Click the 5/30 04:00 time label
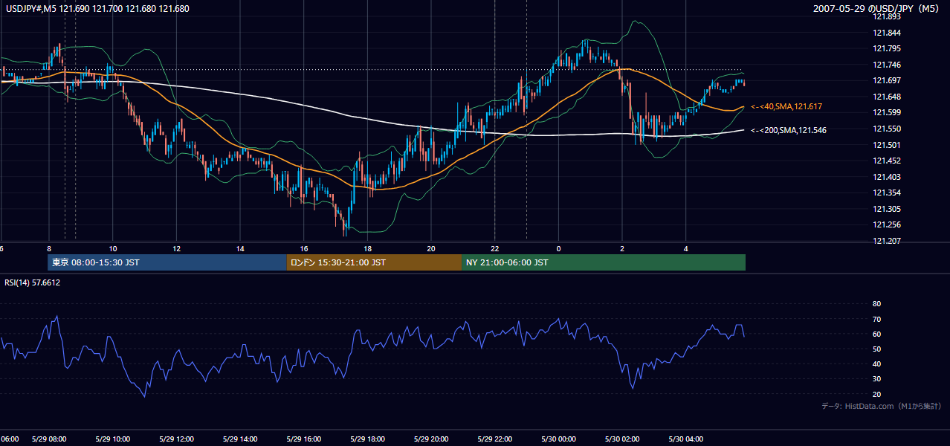Viewport: 950px width, 446px height. click(x=686, y=439)
